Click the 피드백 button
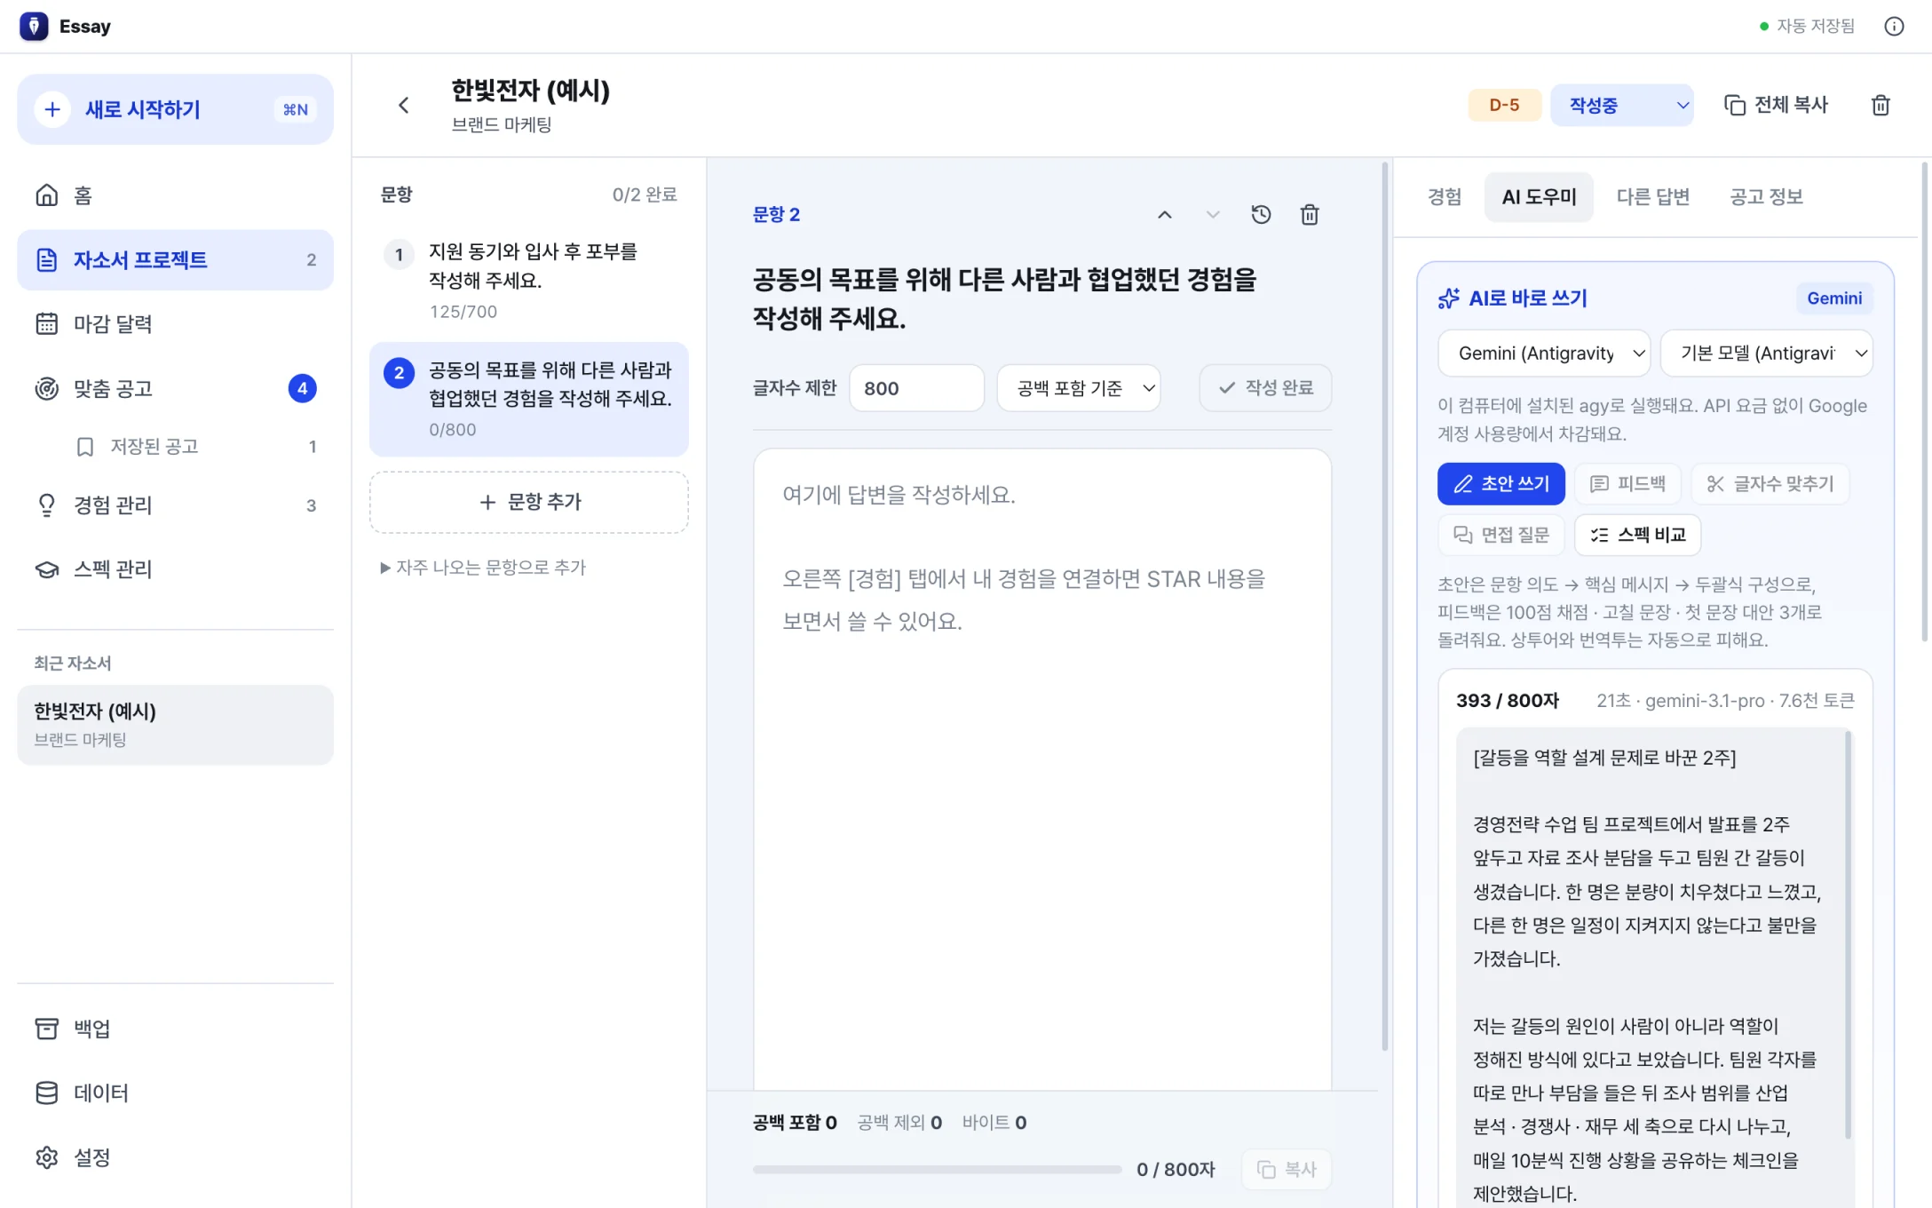This screenshot has width=1932, height=1208. [x=1627, y=484]
